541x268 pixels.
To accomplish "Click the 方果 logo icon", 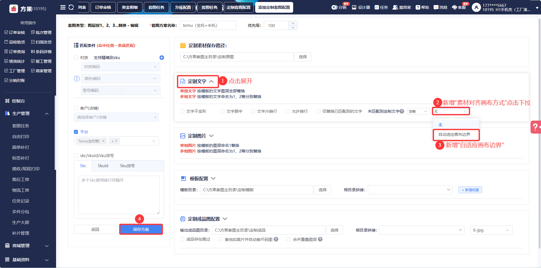I will pyautogui.click(x=14, y=9).
